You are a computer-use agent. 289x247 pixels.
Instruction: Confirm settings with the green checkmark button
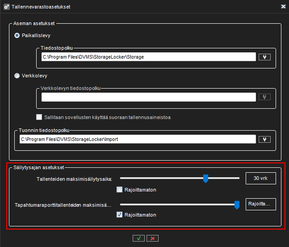[x=138, y=238]
